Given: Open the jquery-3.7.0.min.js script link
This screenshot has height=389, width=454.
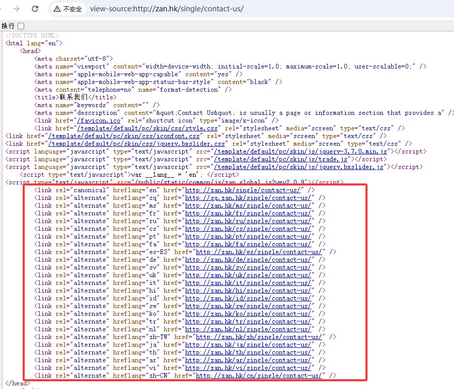Looking at the screenshot, I should tap(301, 151).
